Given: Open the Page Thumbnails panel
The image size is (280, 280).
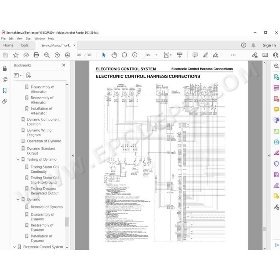Looking at the screenshot, I should click(x=5, y=80).
